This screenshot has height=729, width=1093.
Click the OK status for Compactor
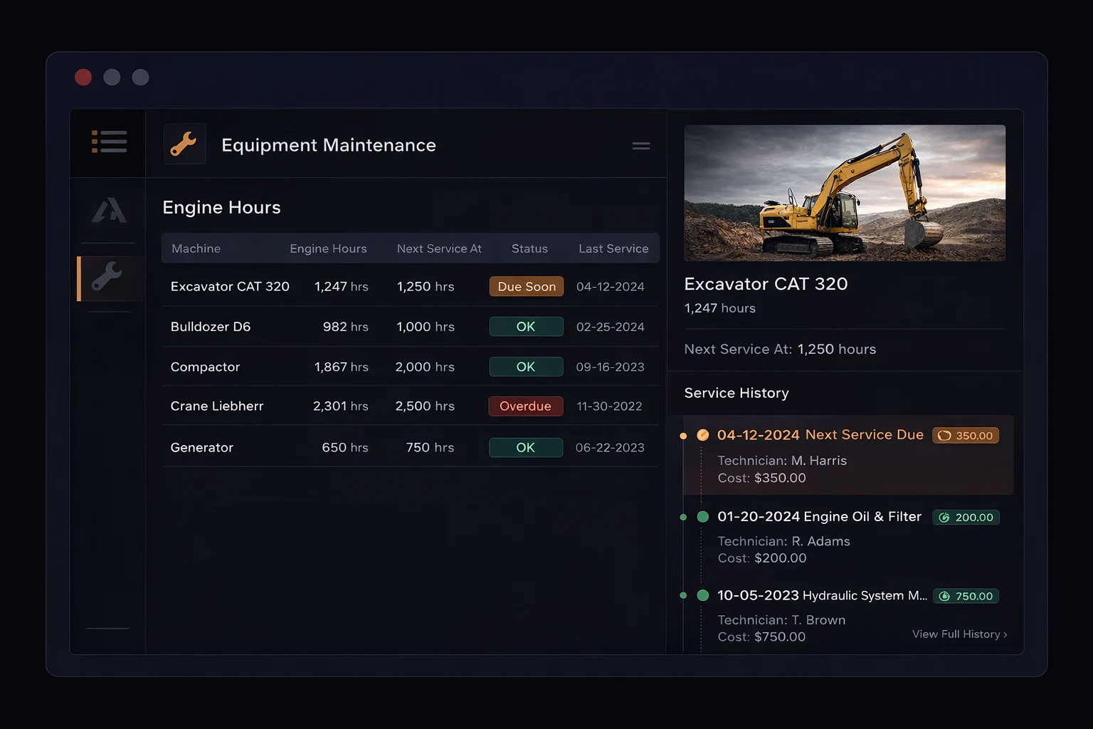(x=525, y=367)
